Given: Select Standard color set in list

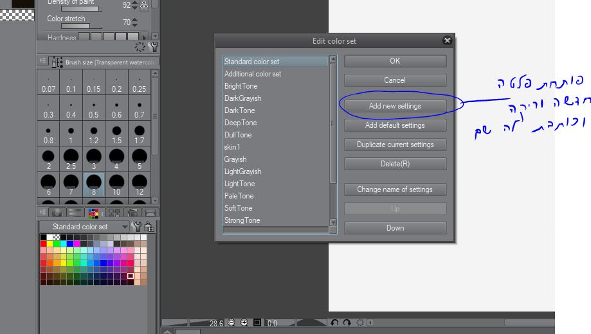Looking at the screenshot, I should click(x=275, y=62).
